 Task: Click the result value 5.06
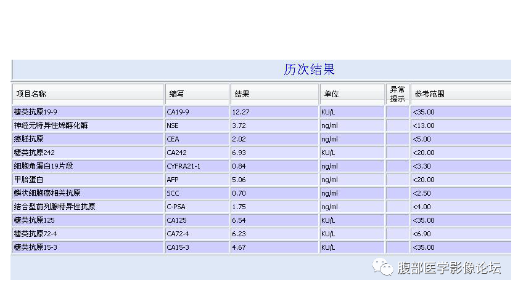239,180
